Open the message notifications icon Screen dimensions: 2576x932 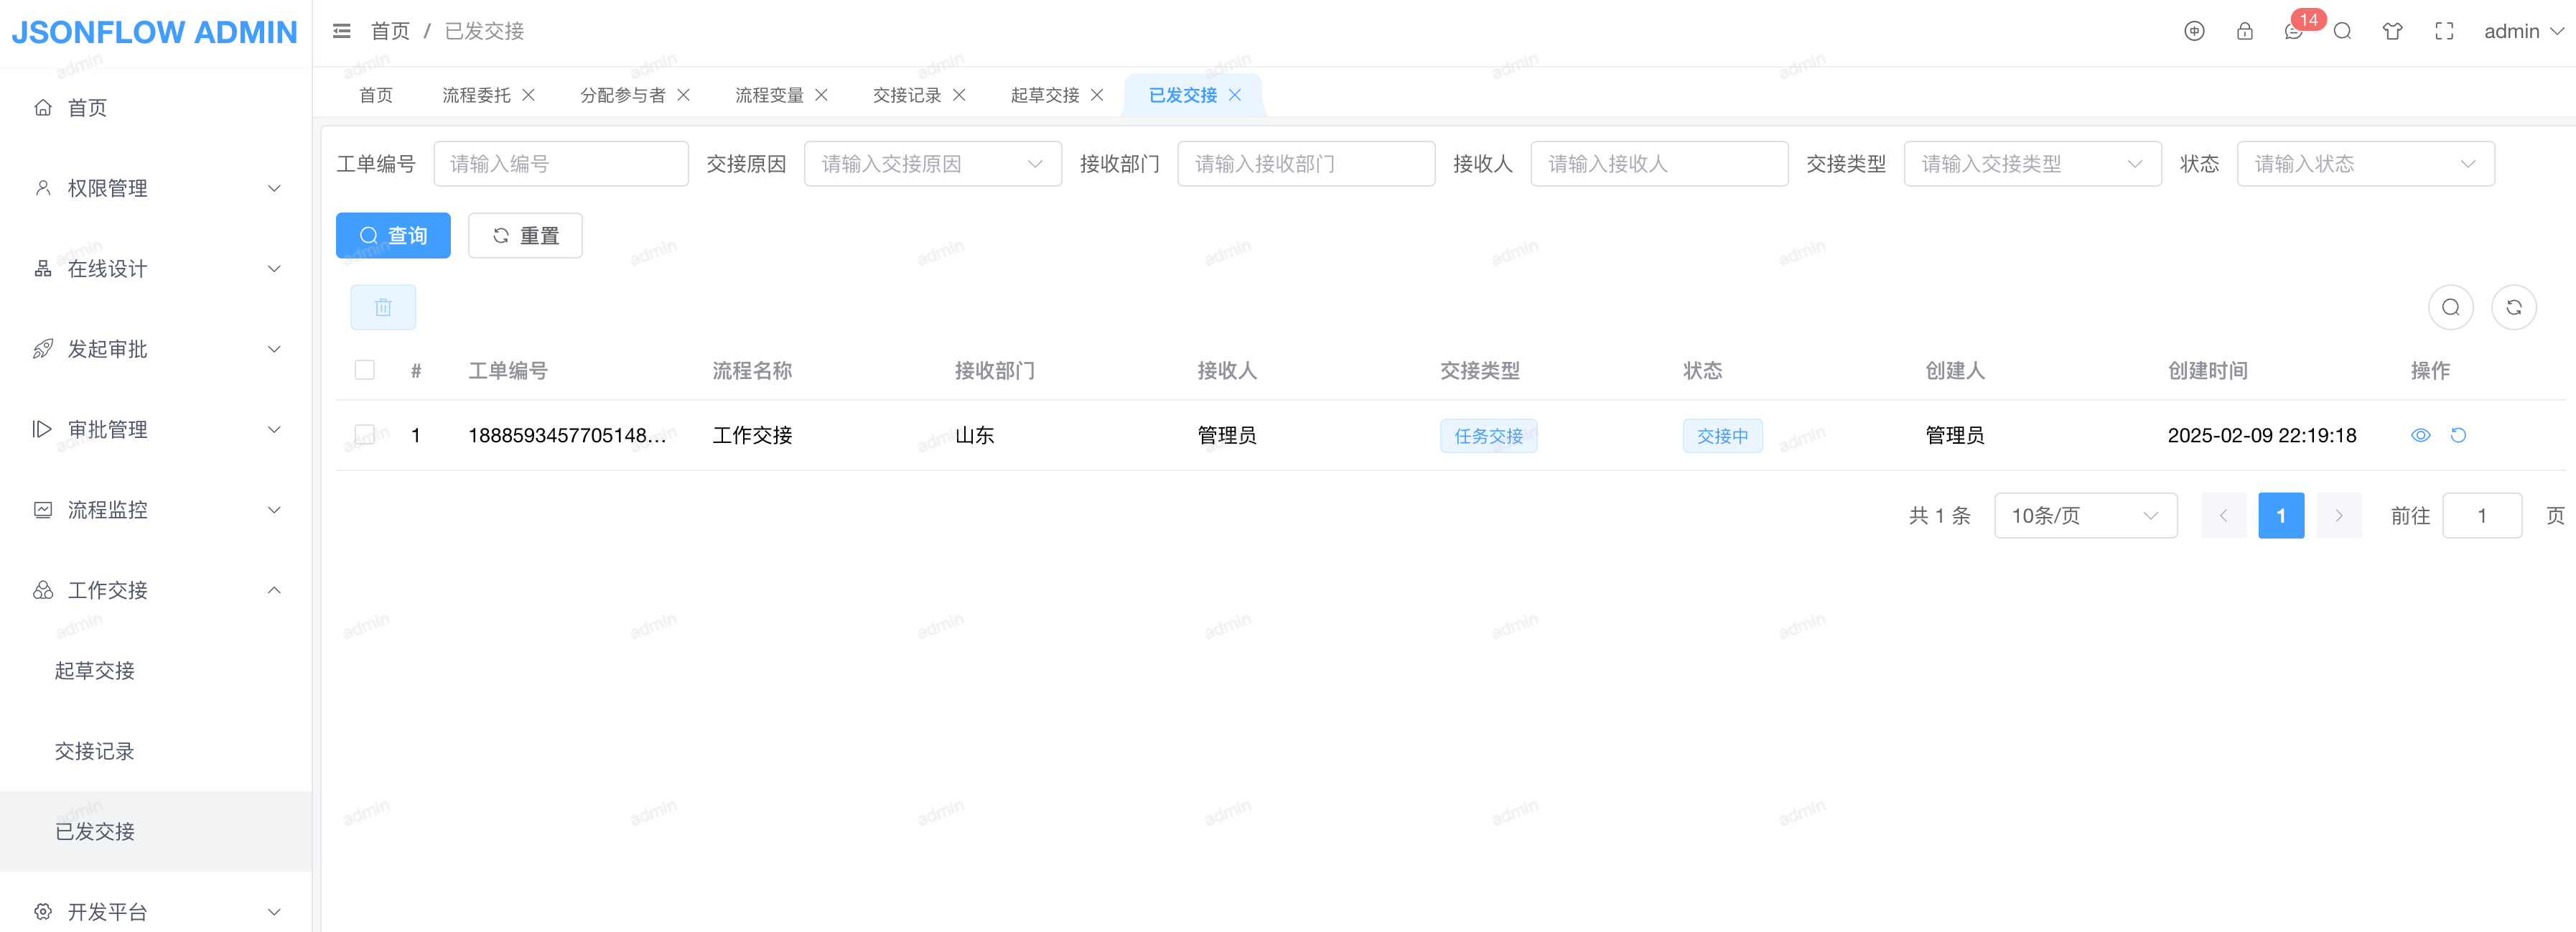pos(2293,32)
